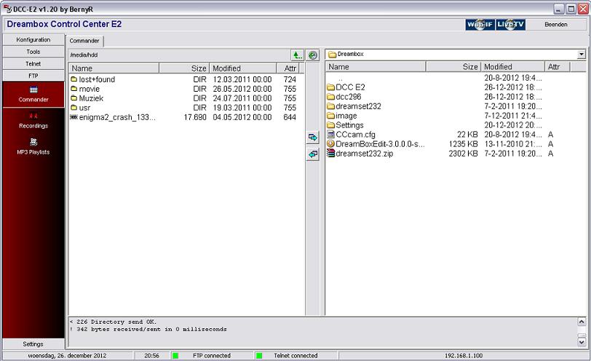
Task: Sort remote files by Name column
Action: tap(114, 68)
